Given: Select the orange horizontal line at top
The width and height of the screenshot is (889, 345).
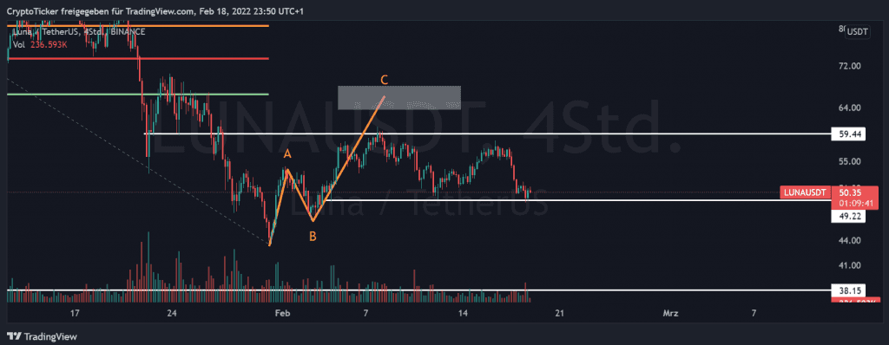Looking at the screenshot, I should pyautogui.click(x=138, y=25).
